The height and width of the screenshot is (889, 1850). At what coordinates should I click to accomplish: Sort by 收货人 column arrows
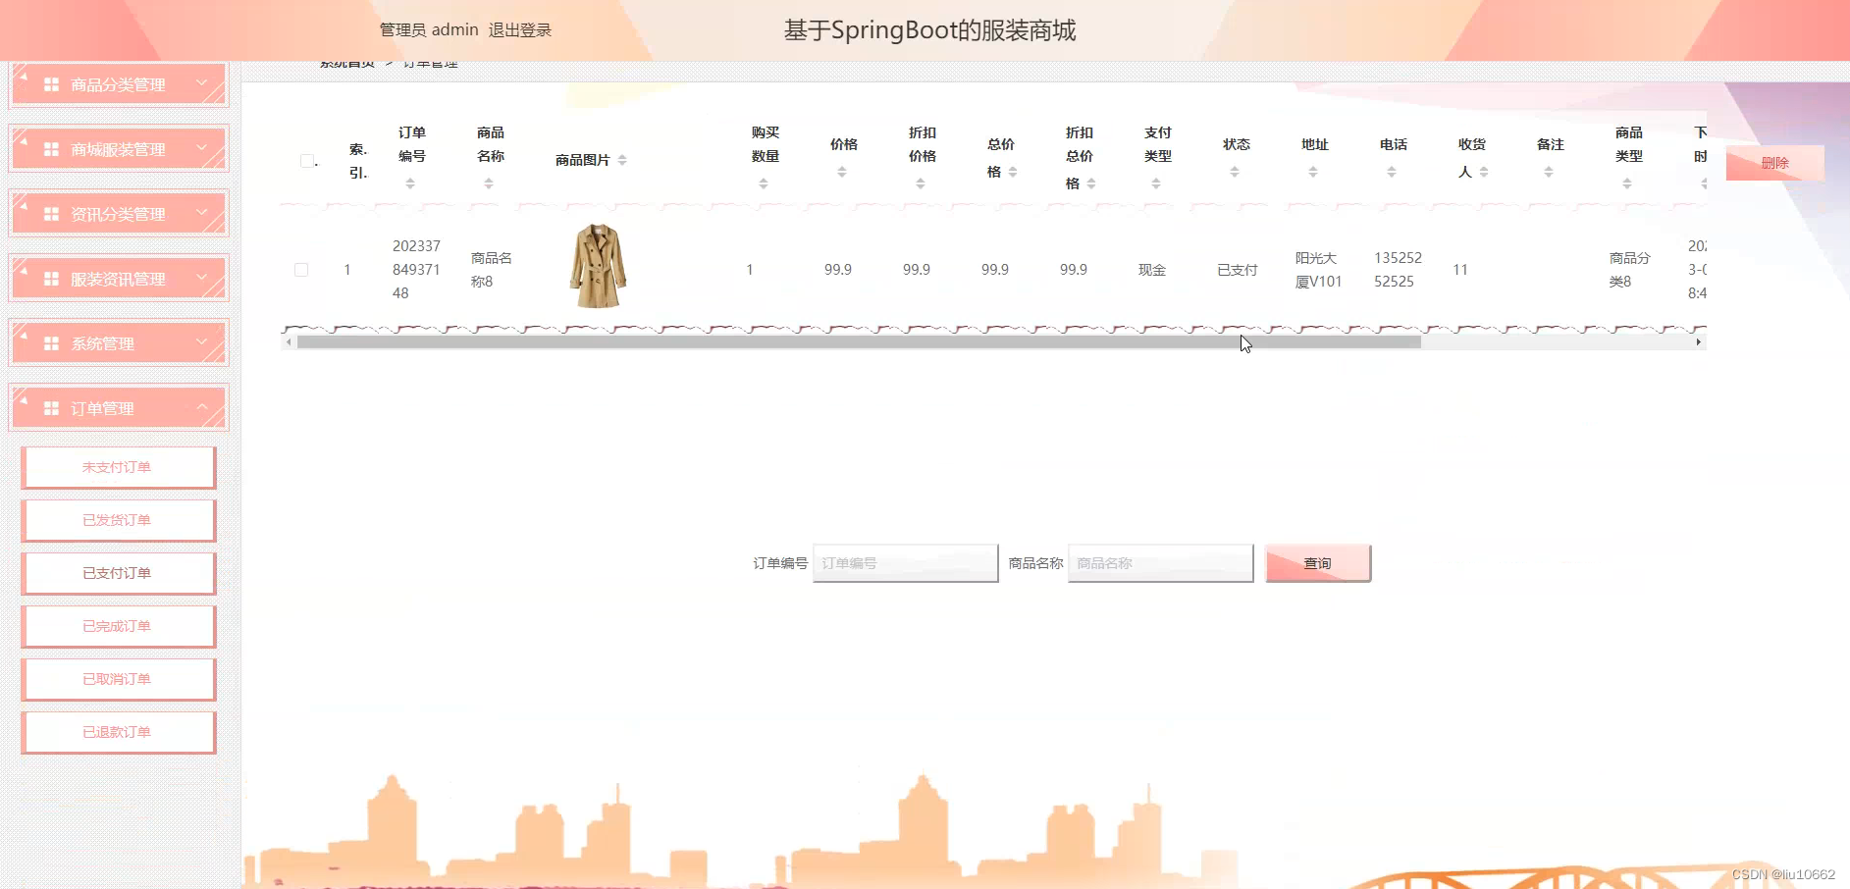[x=1484, y=172]
